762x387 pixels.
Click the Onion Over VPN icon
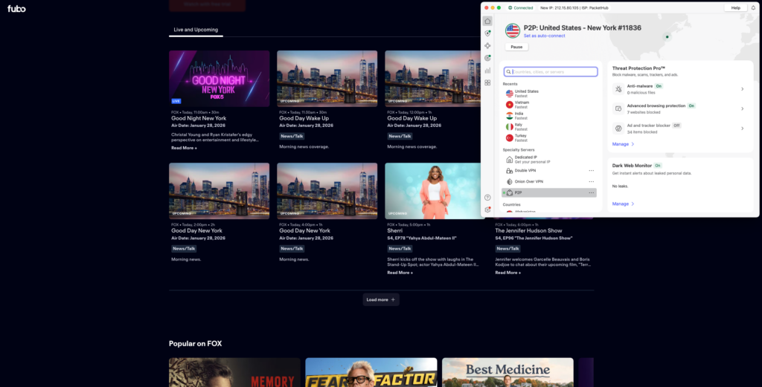pyautogui.click(x=509, y=182)
